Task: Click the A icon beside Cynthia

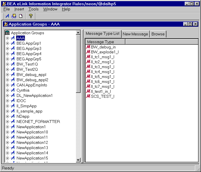Action: pyautogui.click(x=13, y=90)
